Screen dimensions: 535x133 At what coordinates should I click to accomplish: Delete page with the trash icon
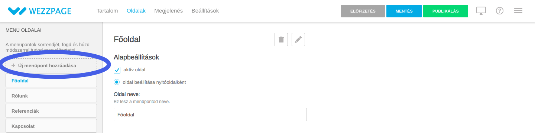click(x=281, y=40)
